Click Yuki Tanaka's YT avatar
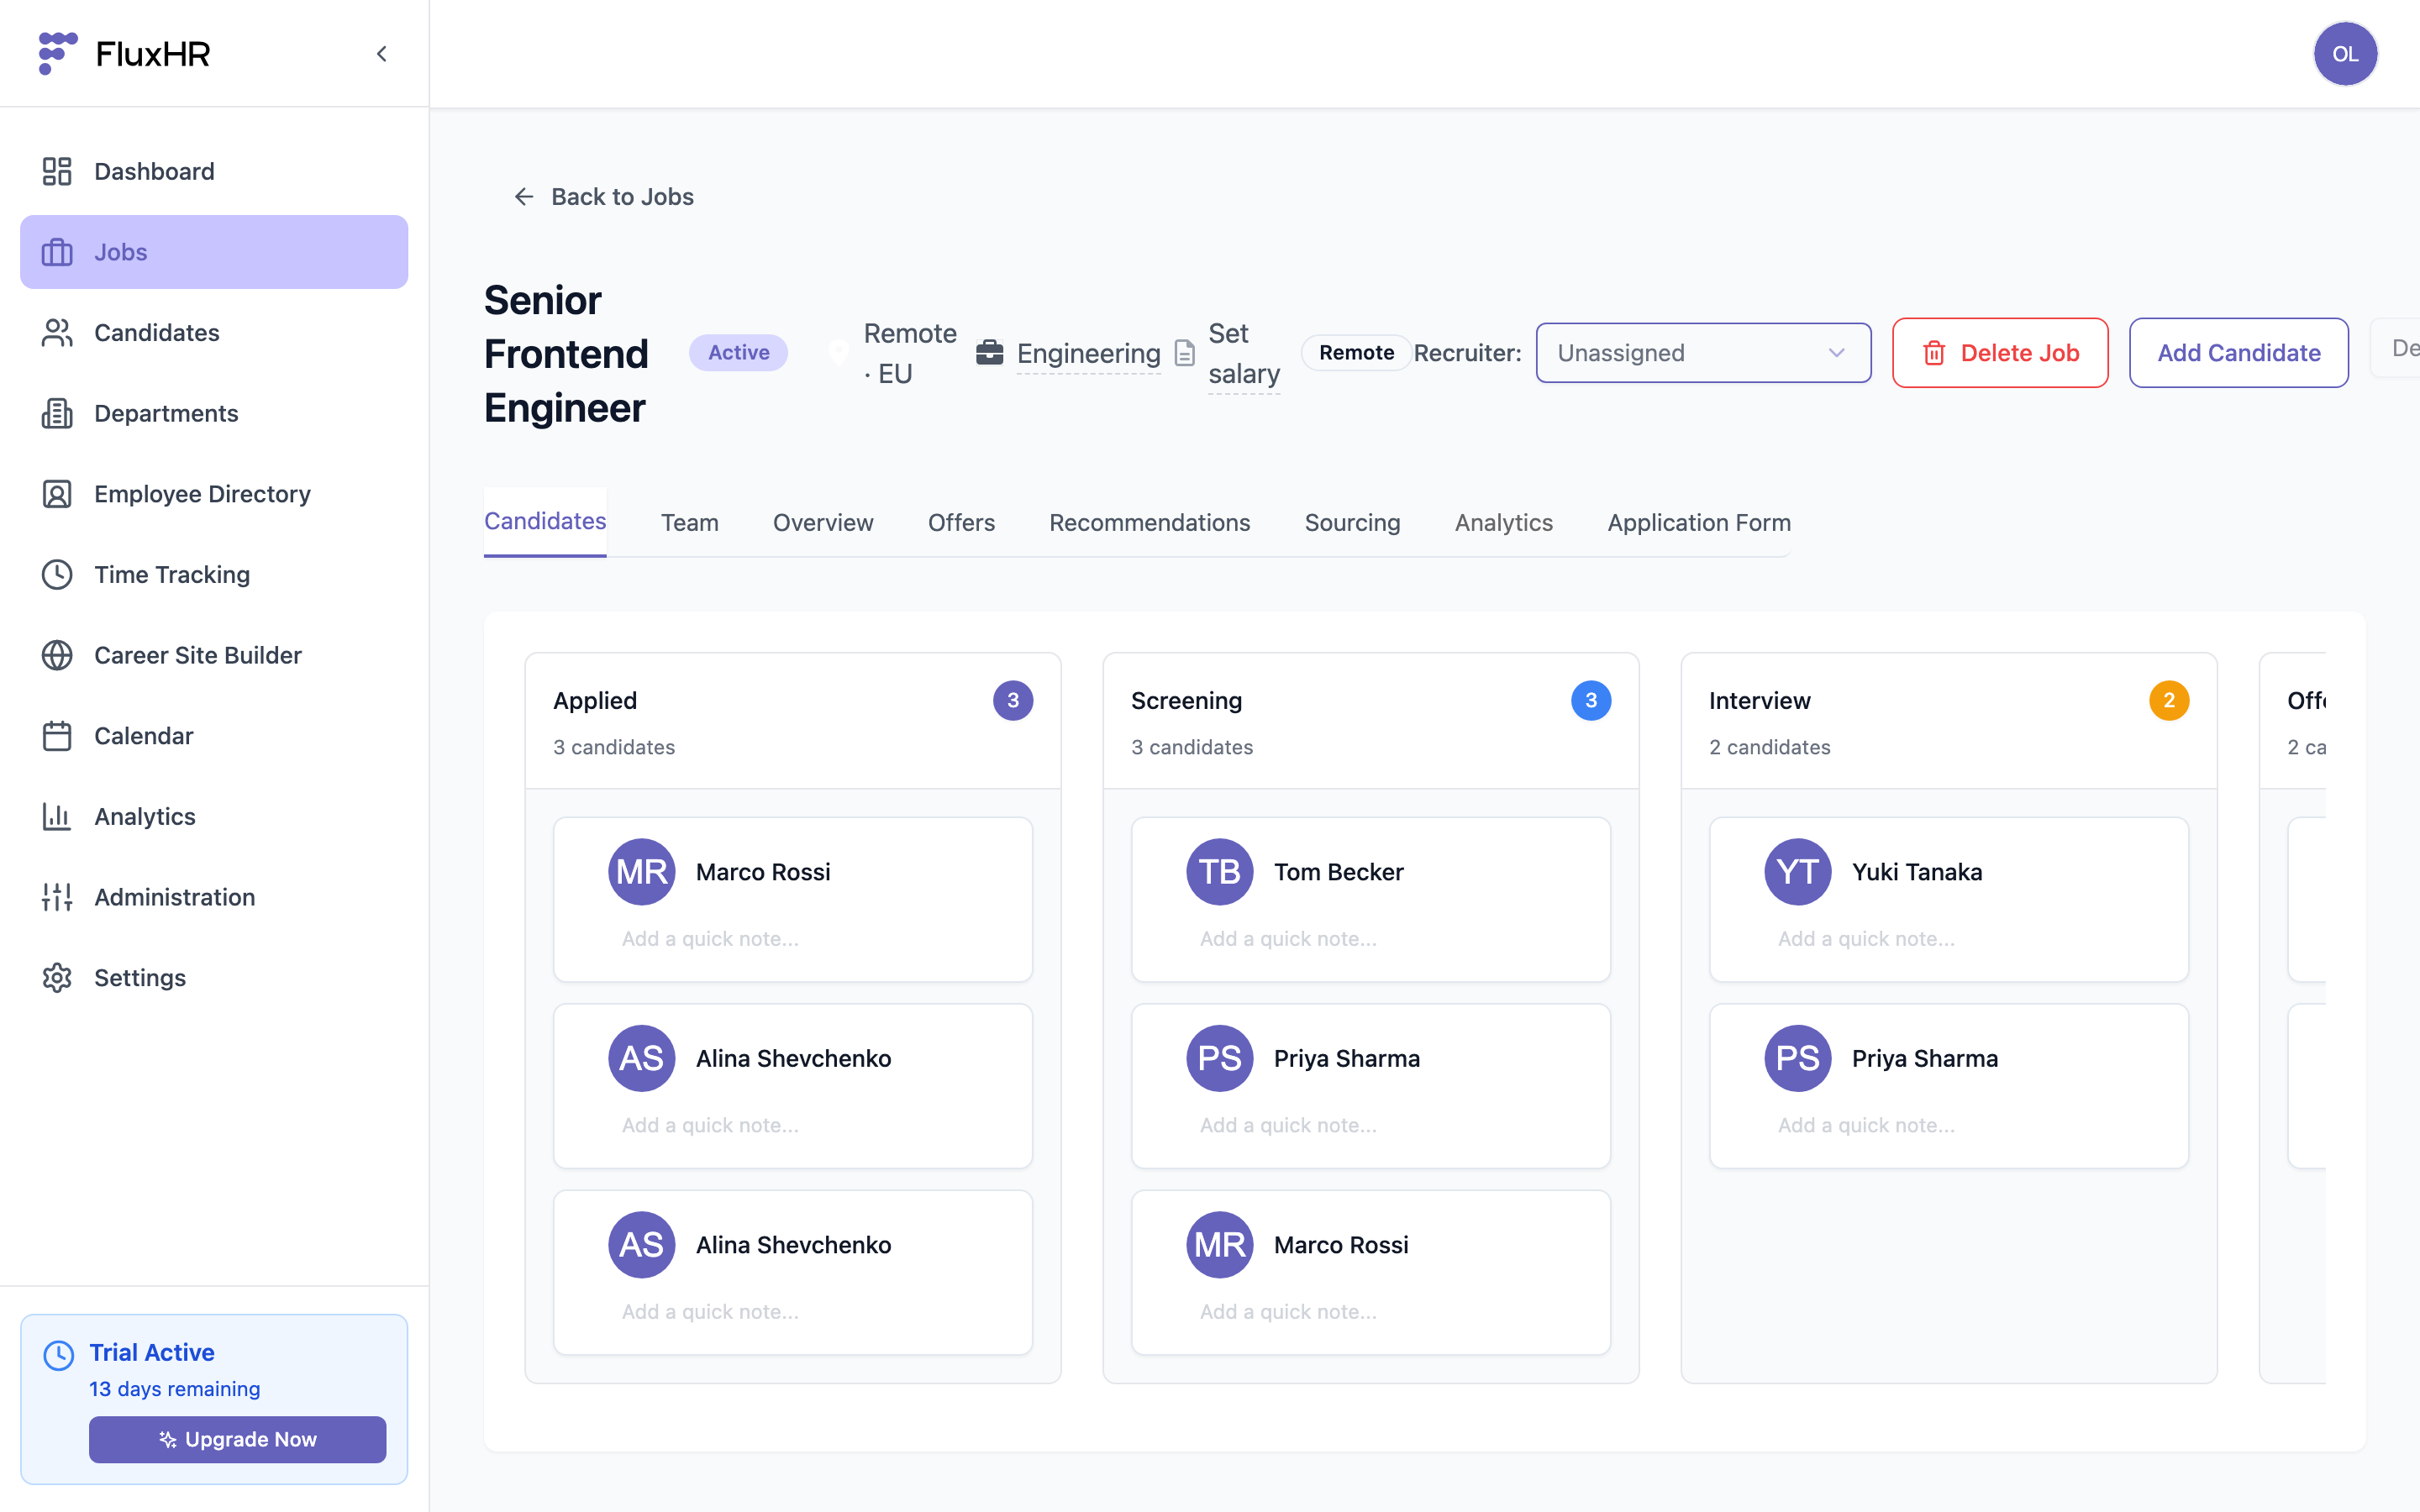 [x=1798, y=872]
